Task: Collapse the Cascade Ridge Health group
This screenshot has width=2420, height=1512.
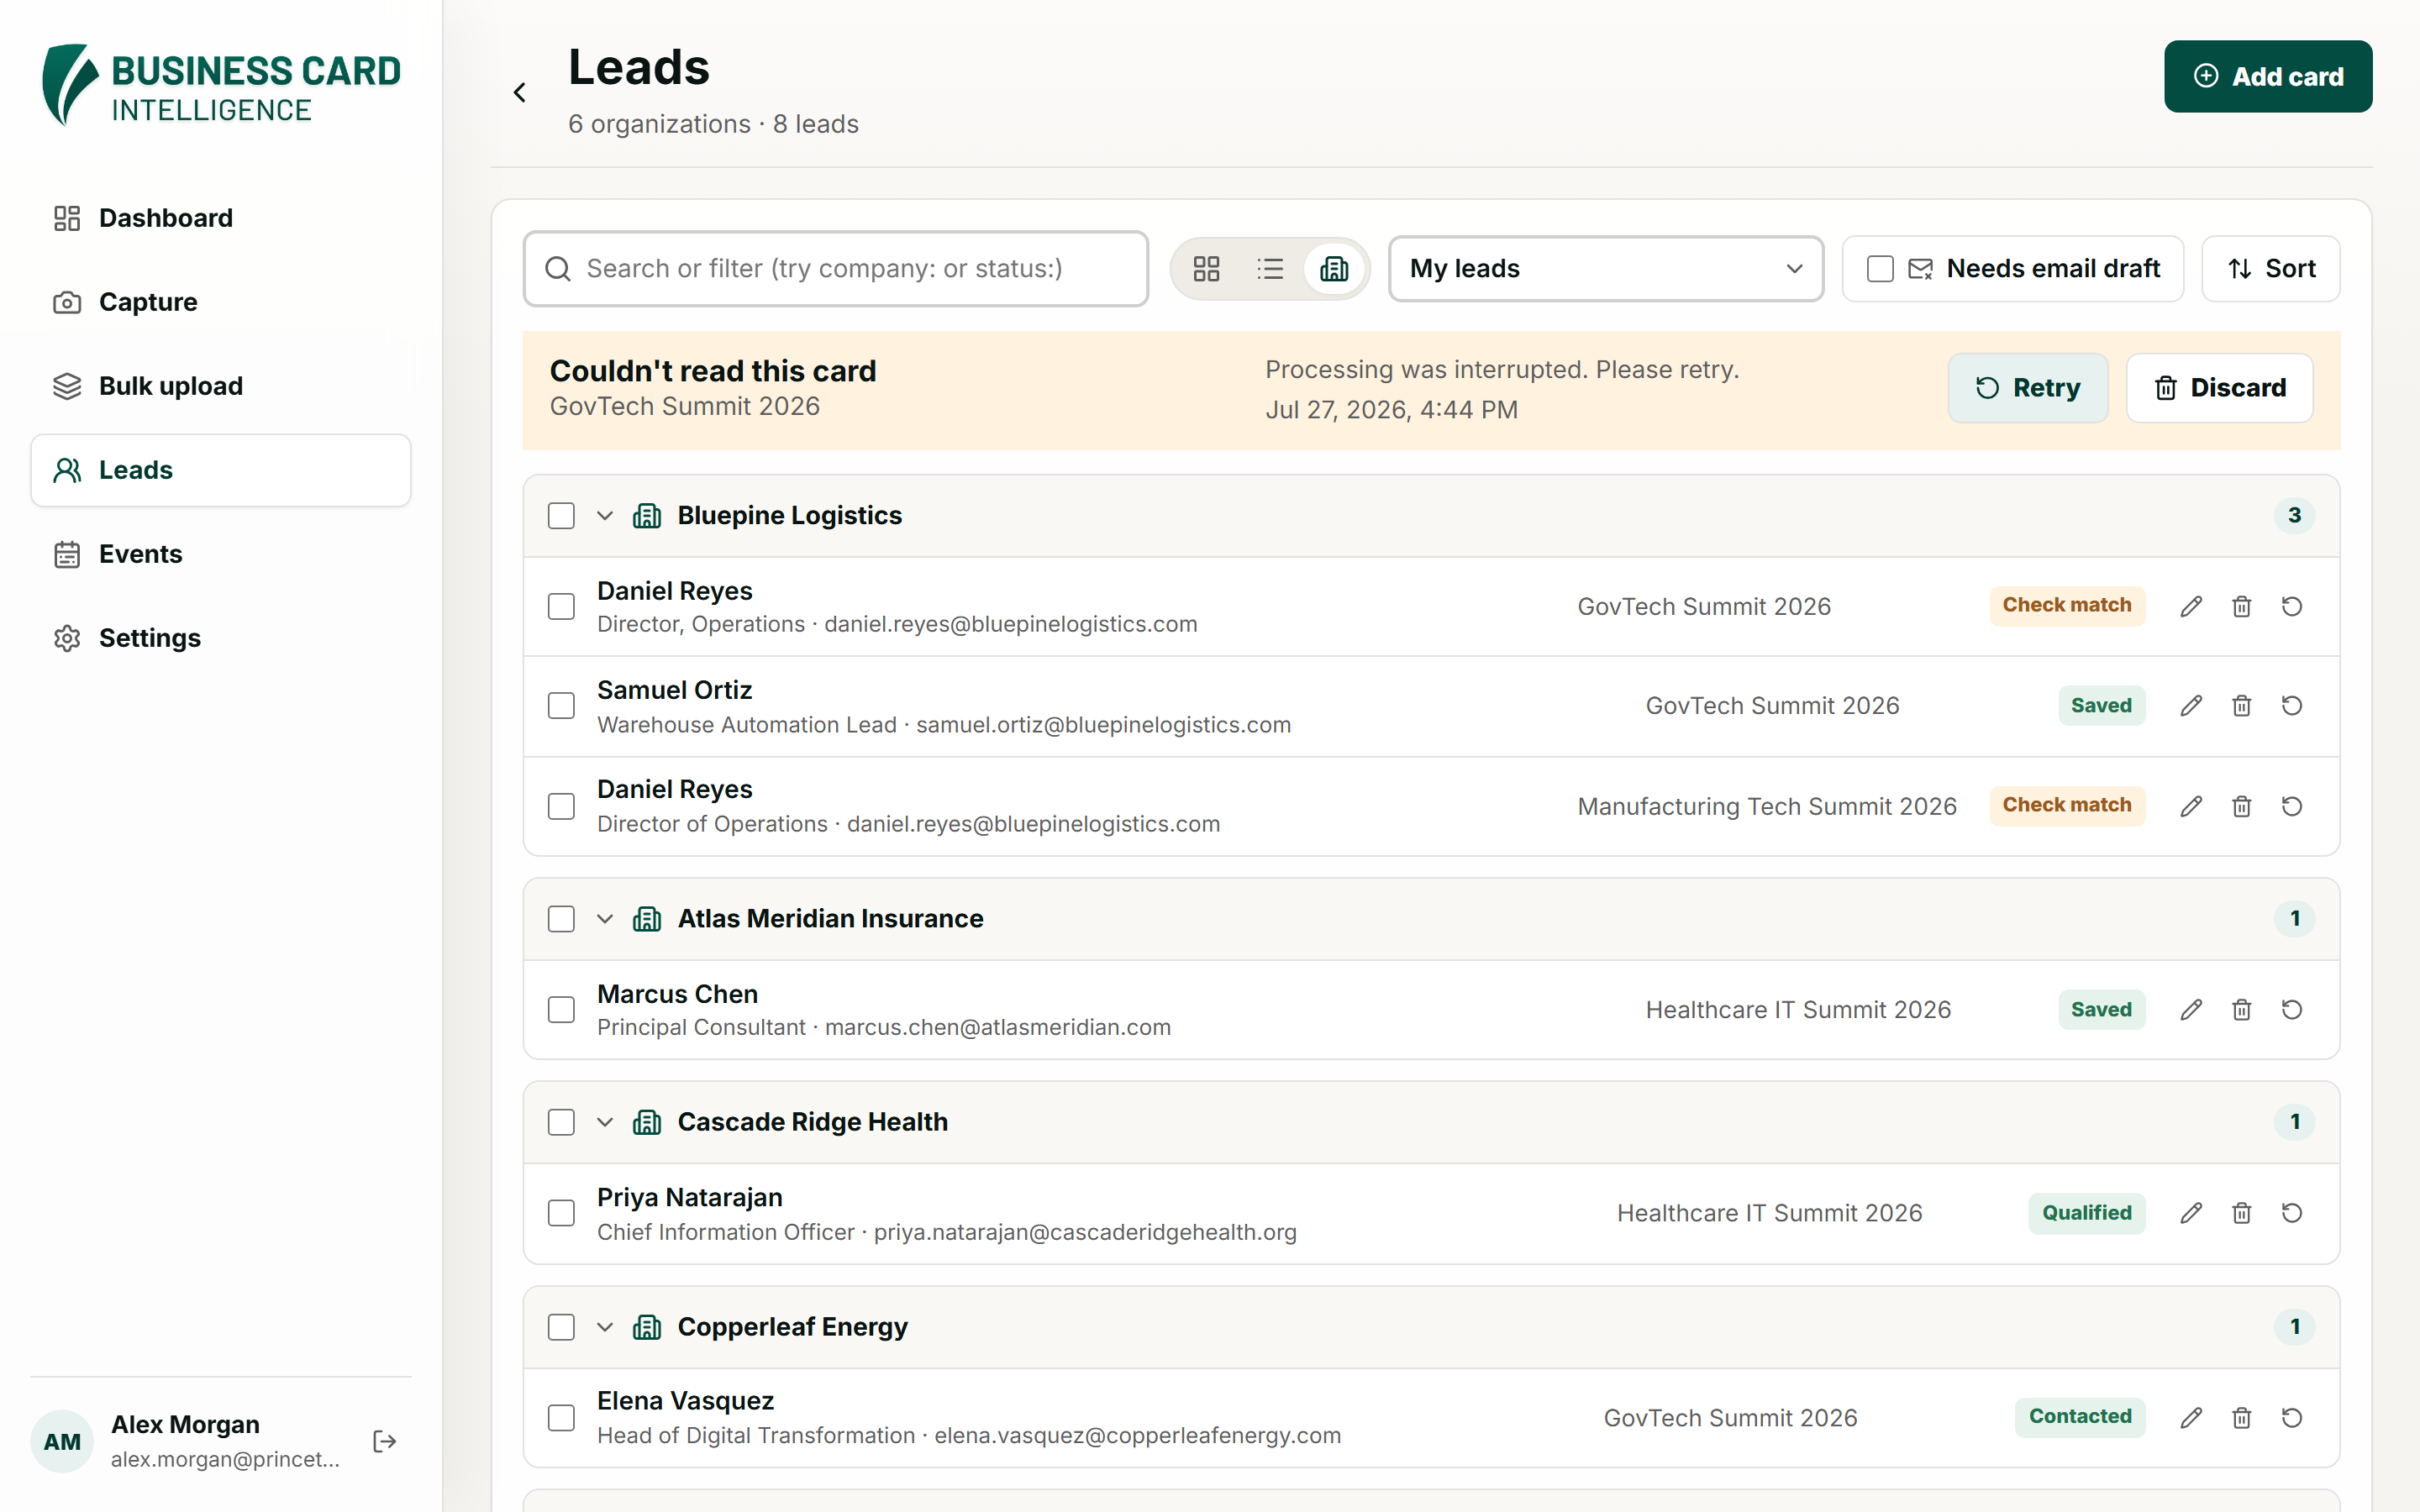Action: [605, 1122]
